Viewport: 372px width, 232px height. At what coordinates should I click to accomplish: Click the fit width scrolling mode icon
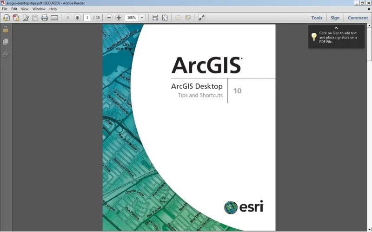click(x=155, y=18)
